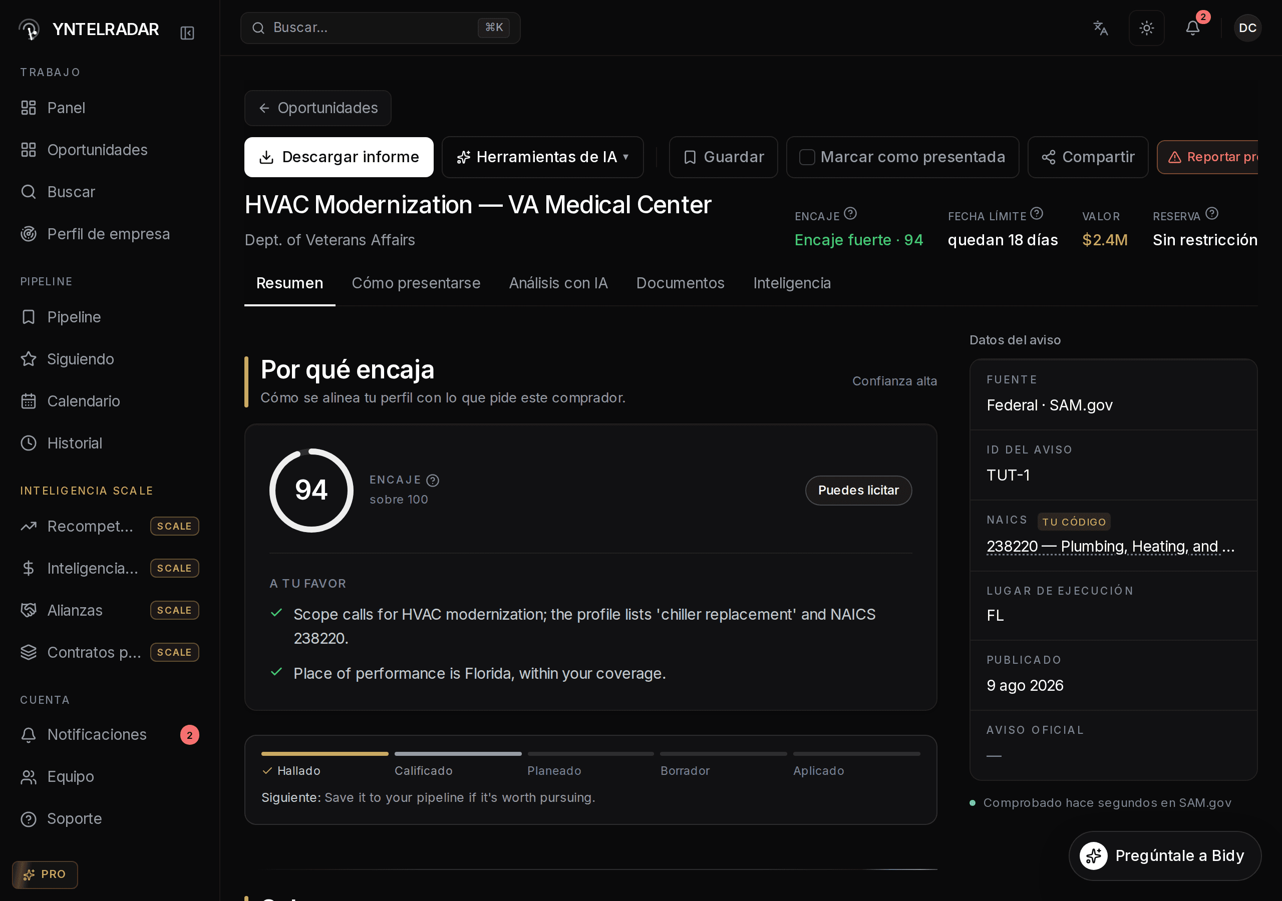Select the Resumen tab

(290, 283)
